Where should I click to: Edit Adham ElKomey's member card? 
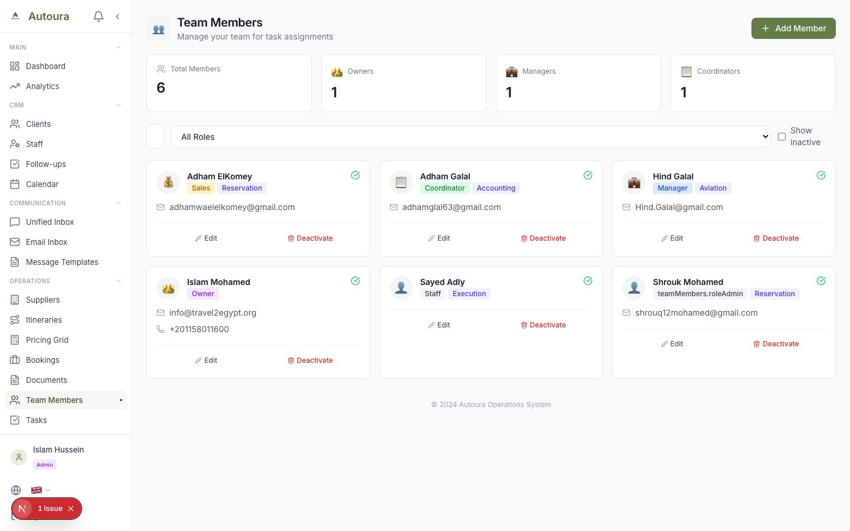(206, 238)
